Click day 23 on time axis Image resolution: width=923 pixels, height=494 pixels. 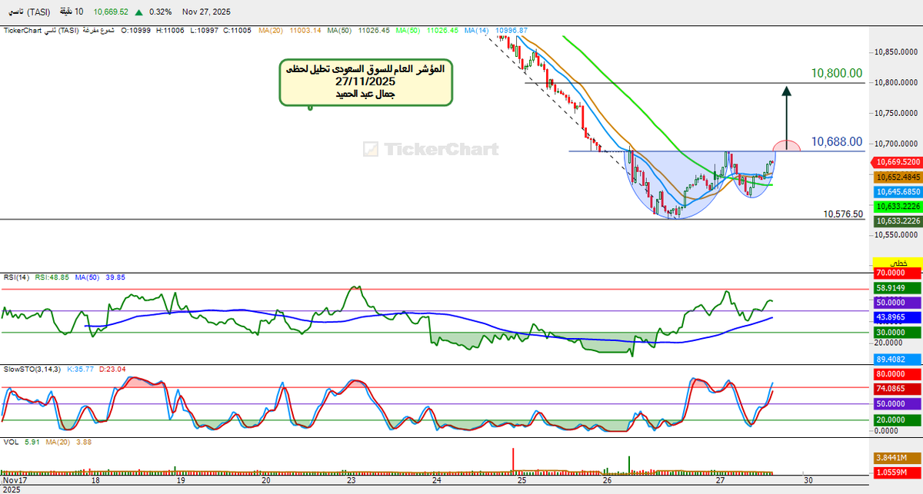coord(352,481)
